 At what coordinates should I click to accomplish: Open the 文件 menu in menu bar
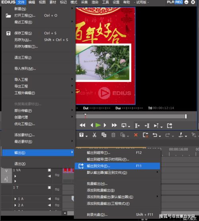pos(21,2)
